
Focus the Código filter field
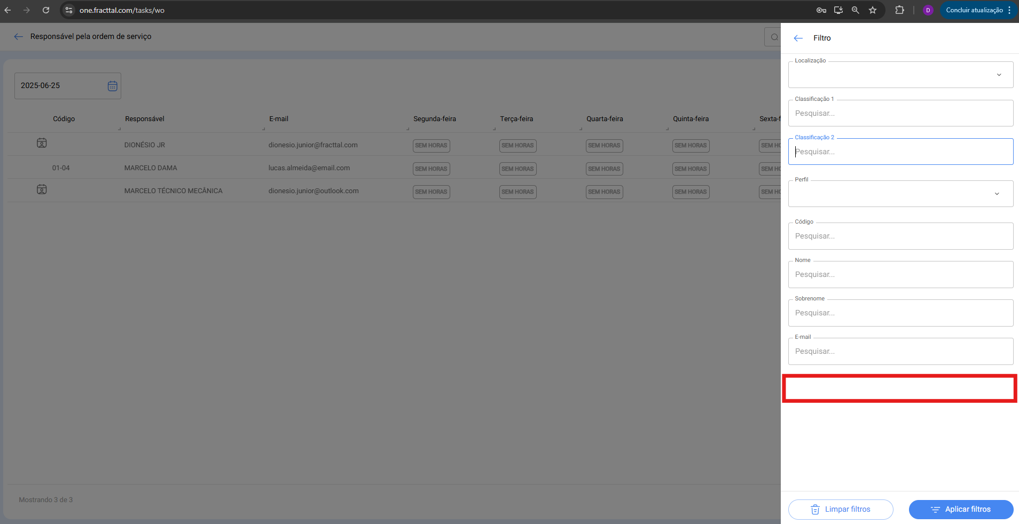click(x=901, y=236)
